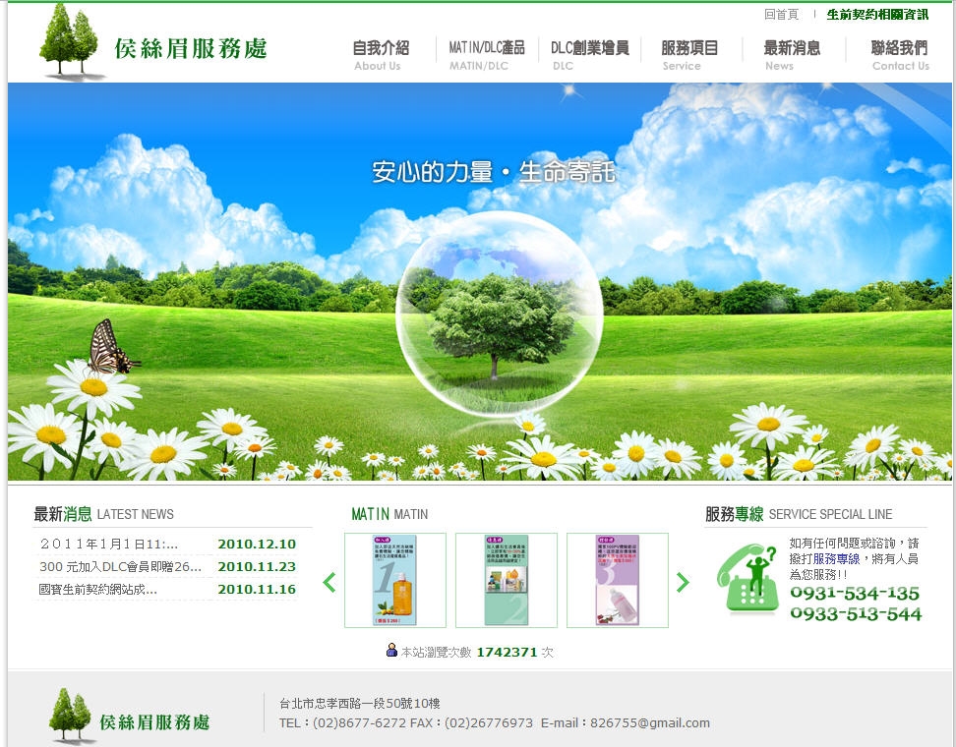The image size is (956, 747).
Task: Open the MATIN/DLC產品 menu item
Action: click(487, 55)
